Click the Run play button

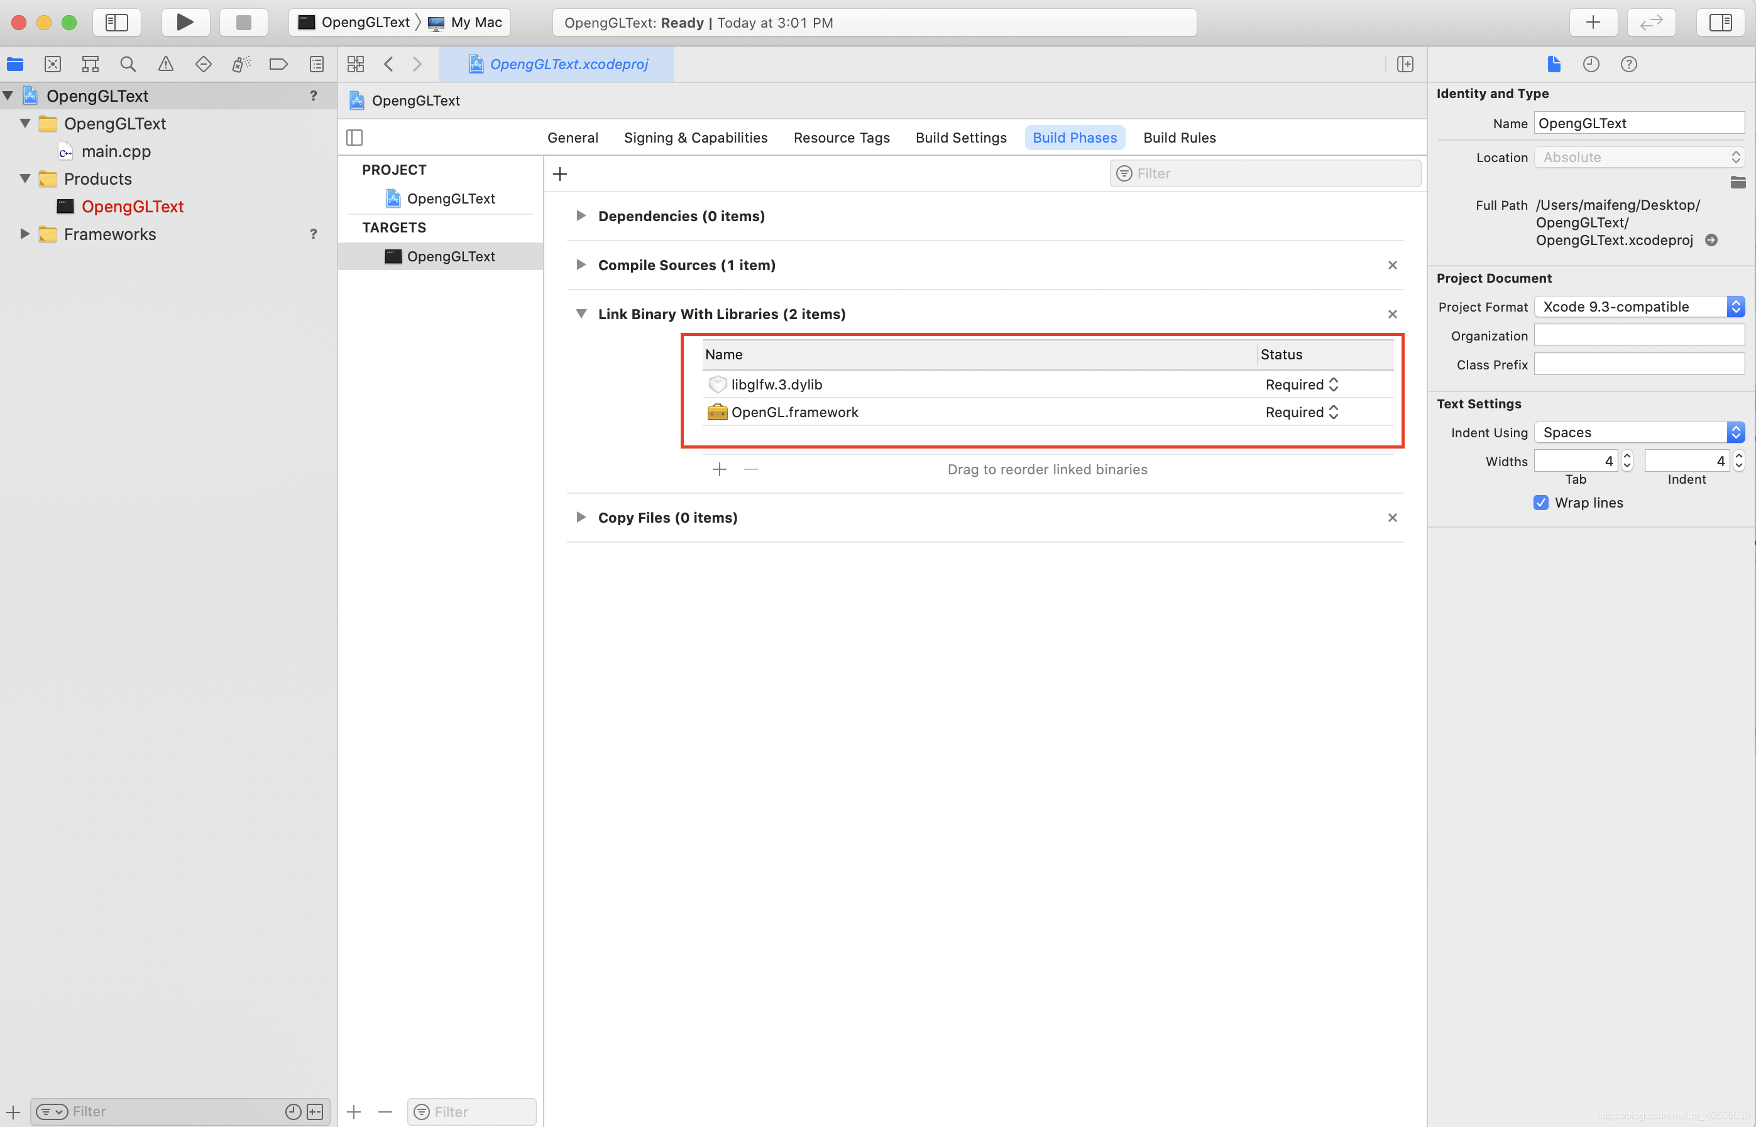[x=184, y=22]
